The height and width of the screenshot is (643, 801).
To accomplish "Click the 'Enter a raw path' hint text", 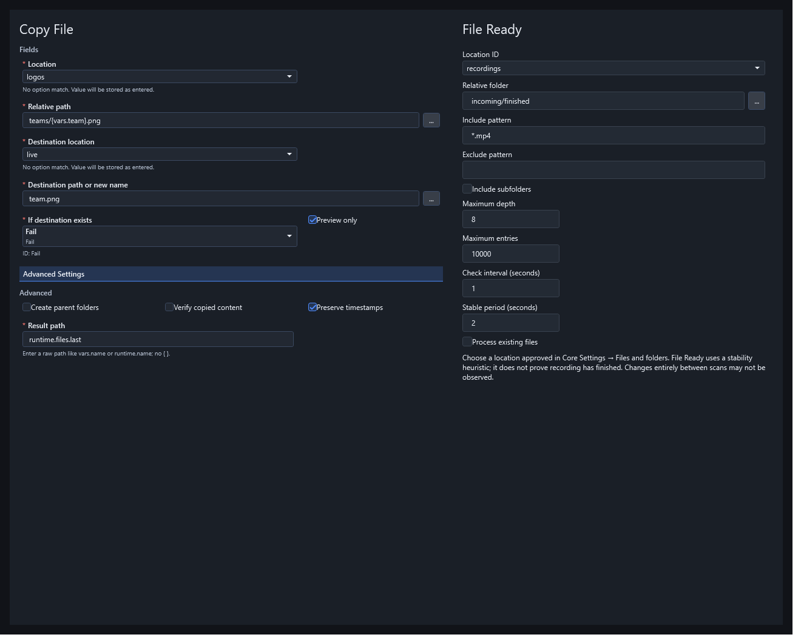I will (96, 354).
